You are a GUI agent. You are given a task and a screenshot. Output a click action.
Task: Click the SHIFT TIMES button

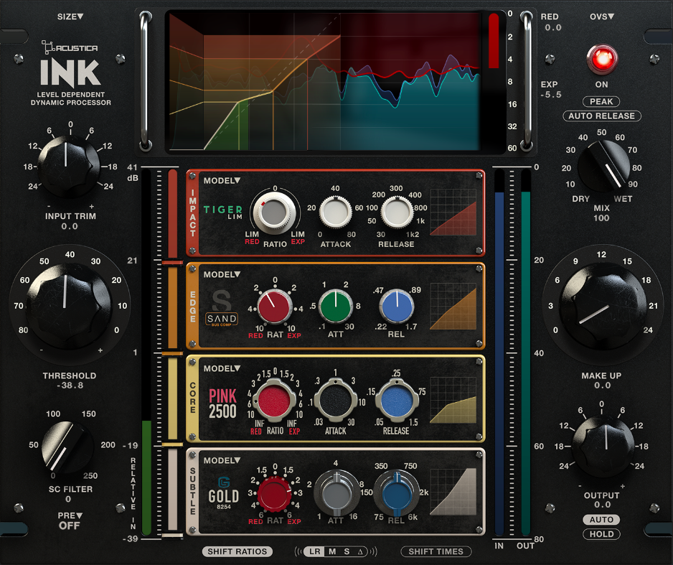[x=436, y=551]
